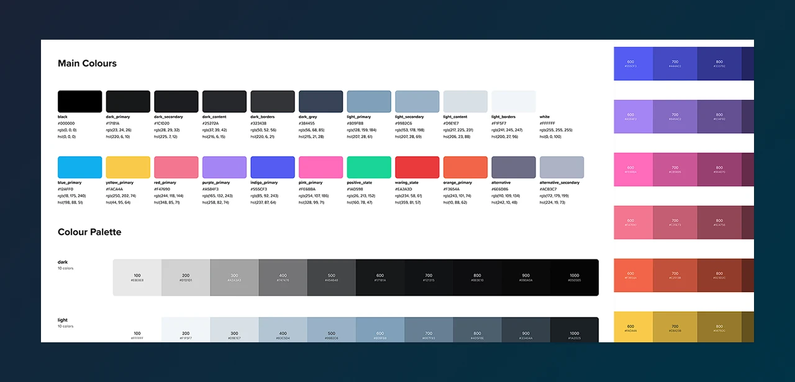Pick the orange shade 600 swatch
This screenshot has width=795, height=382.
pos(634,275)
